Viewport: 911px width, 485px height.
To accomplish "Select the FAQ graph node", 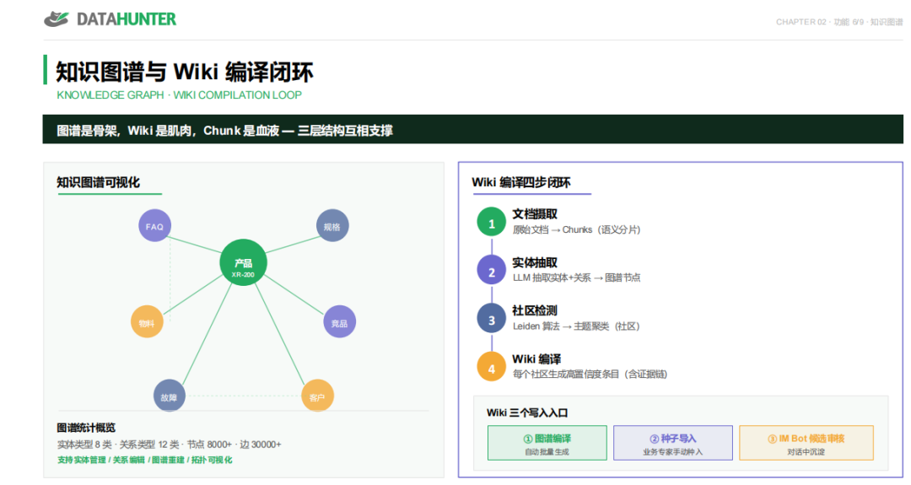I will click(x=154, y=226).
